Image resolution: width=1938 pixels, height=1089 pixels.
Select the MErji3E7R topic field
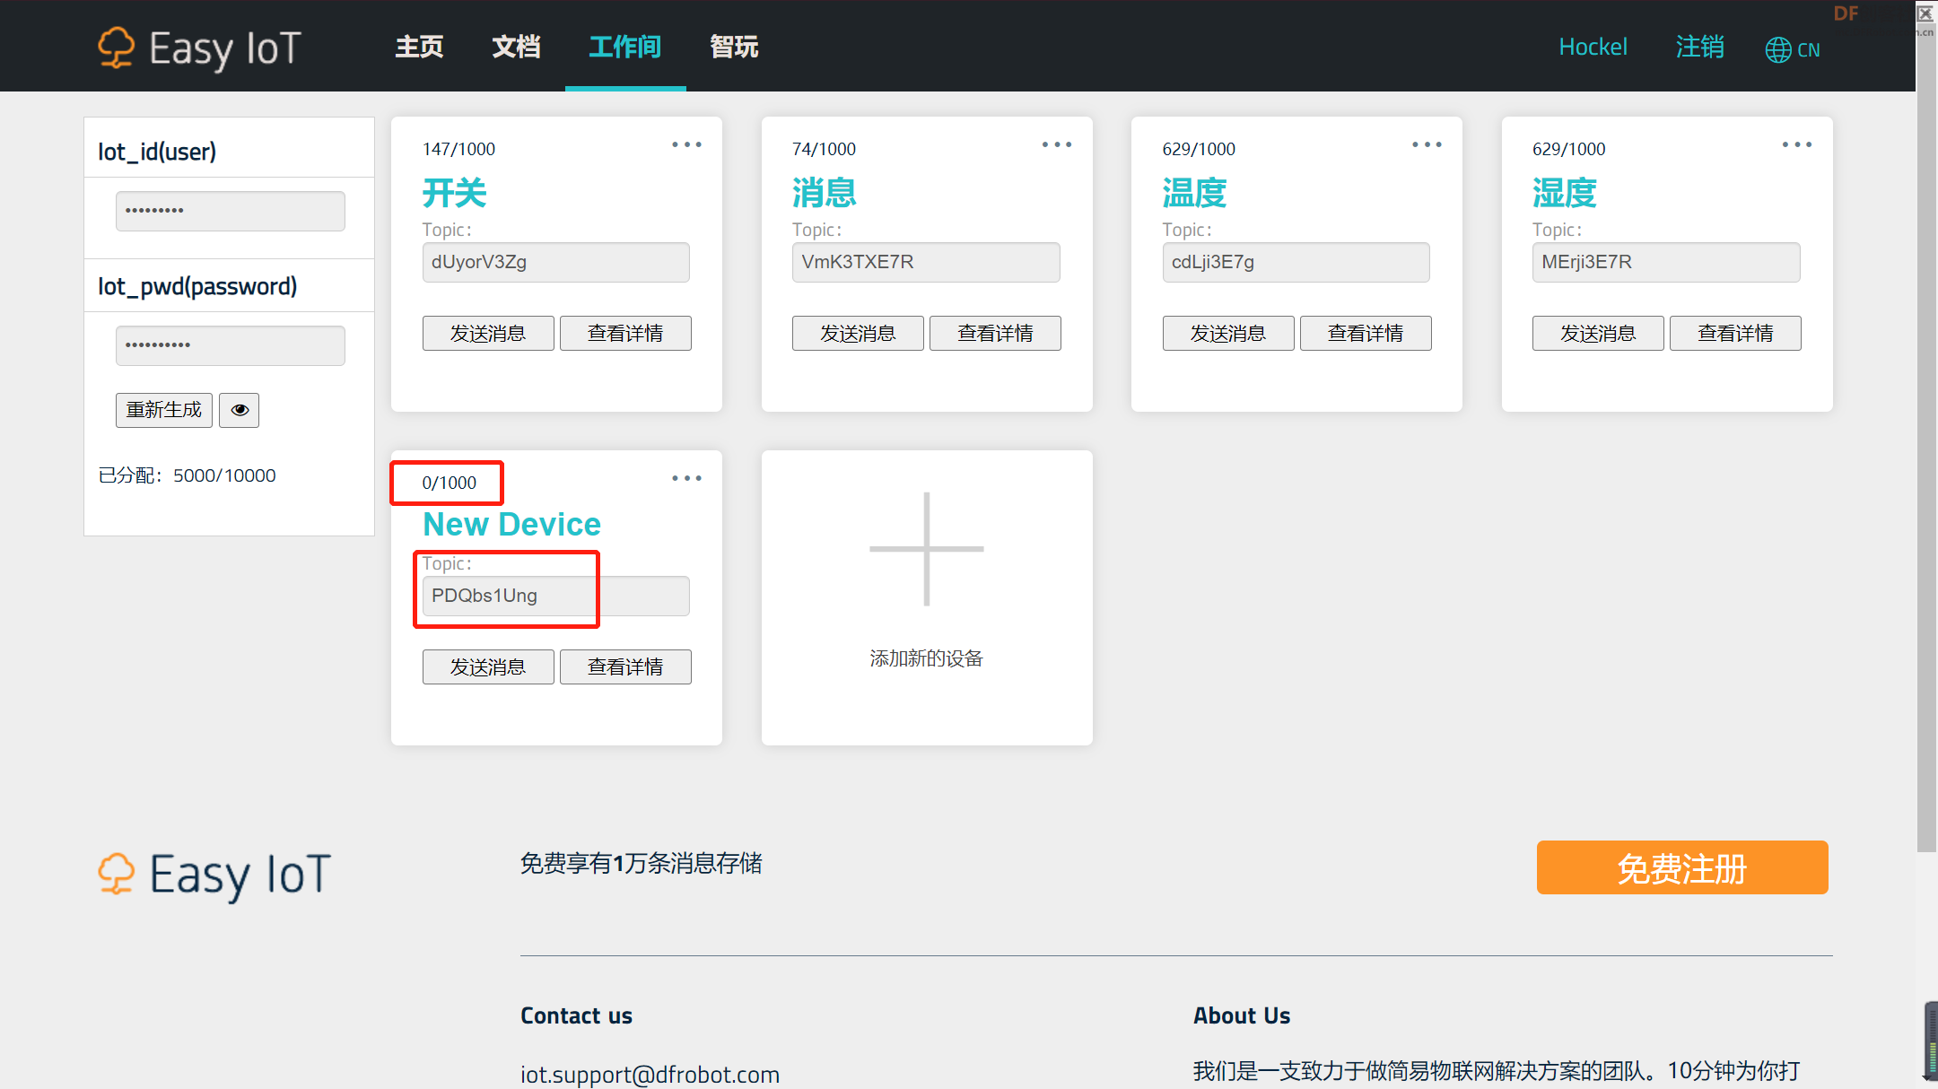click(x=1666, y=262)
